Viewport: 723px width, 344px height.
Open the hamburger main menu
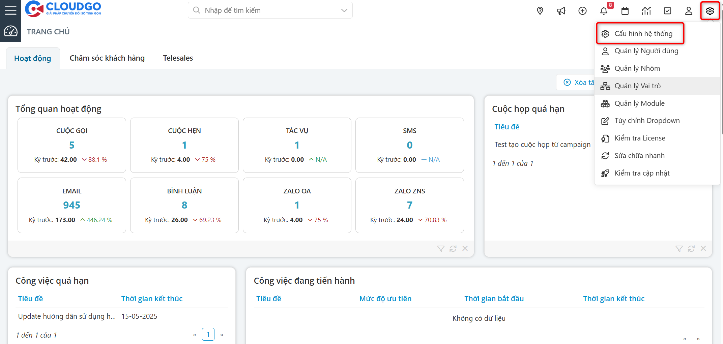pyautogui.click(x=10, y=10)
